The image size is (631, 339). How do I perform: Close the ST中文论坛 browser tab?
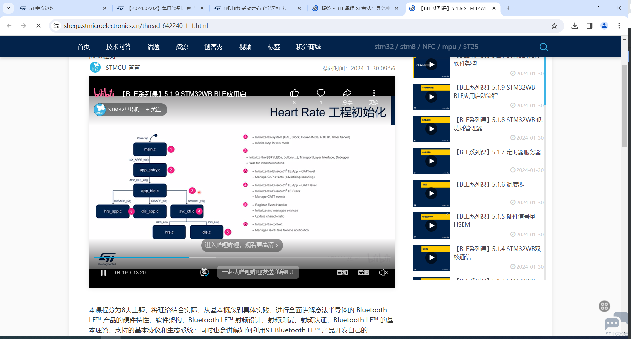[105, 8]
